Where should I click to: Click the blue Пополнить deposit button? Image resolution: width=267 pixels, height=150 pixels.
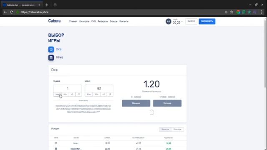coord(207,21)
